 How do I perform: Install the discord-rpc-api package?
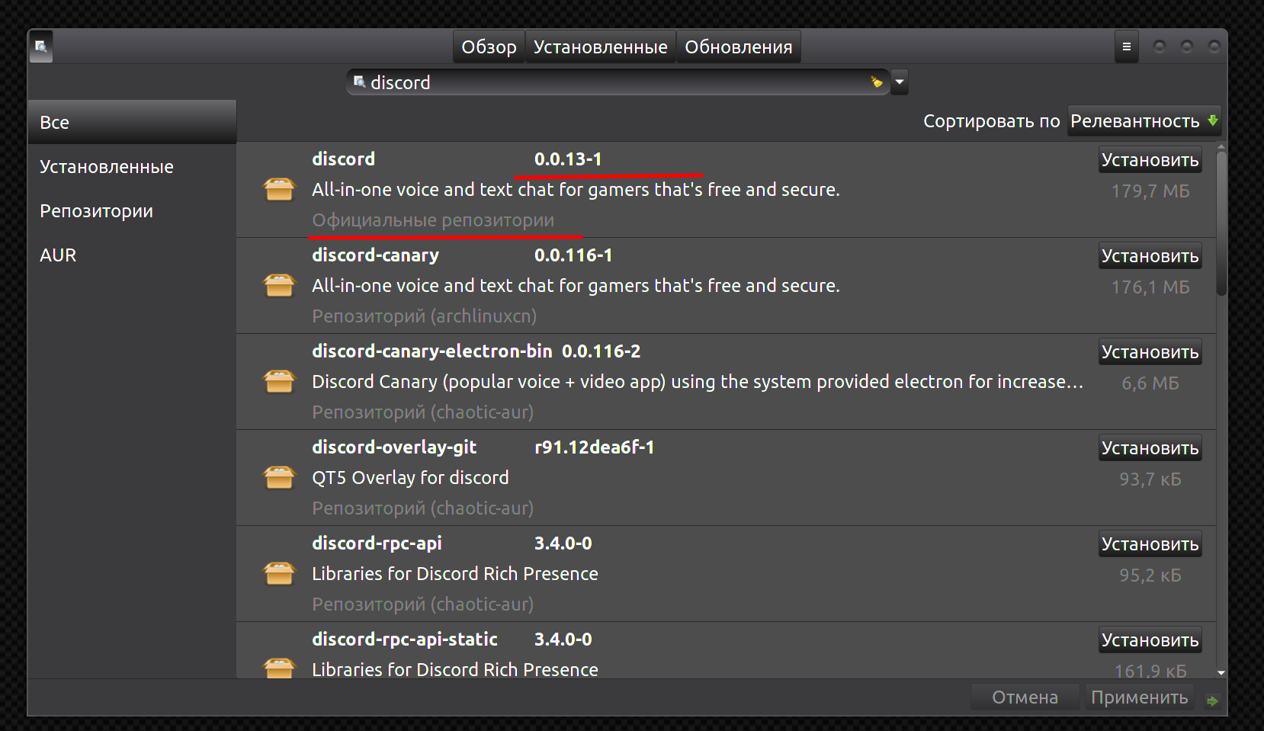[1150, 544]
